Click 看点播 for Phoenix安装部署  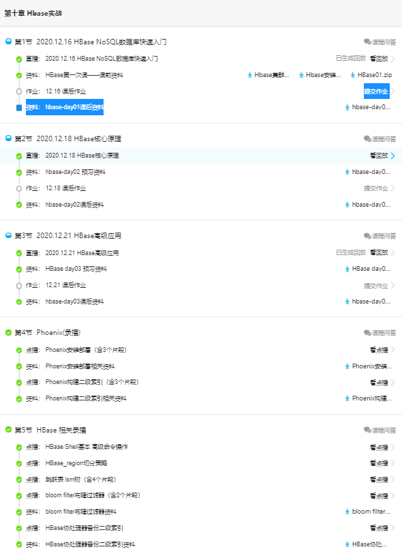(379, 350)
